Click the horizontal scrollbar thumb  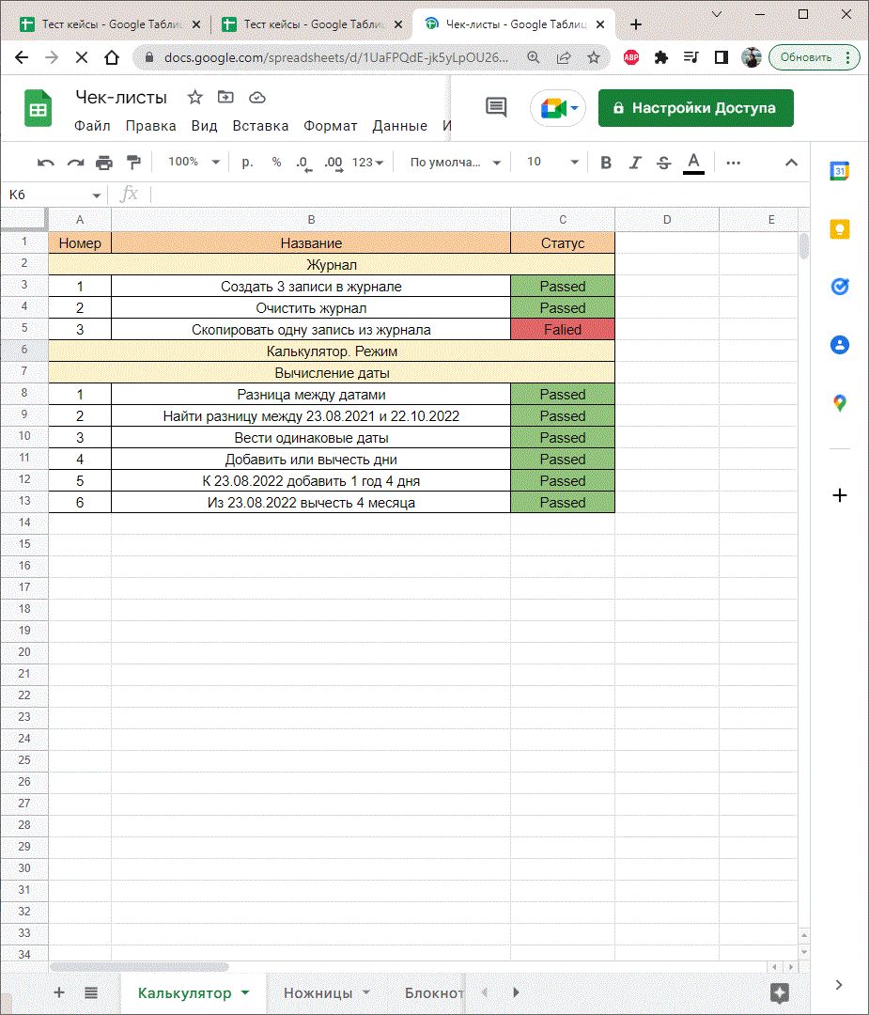coord(139,967)
